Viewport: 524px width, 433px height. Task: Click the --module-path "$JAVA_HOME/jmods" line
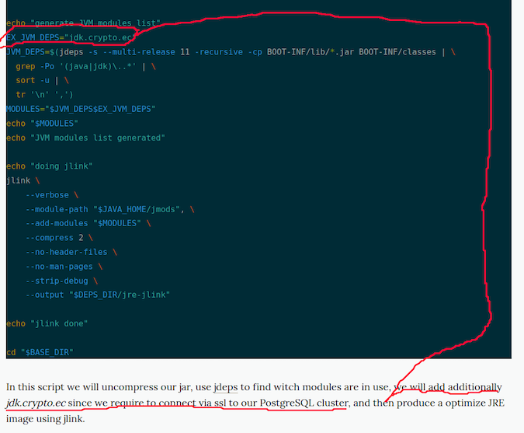pos(109,209)
